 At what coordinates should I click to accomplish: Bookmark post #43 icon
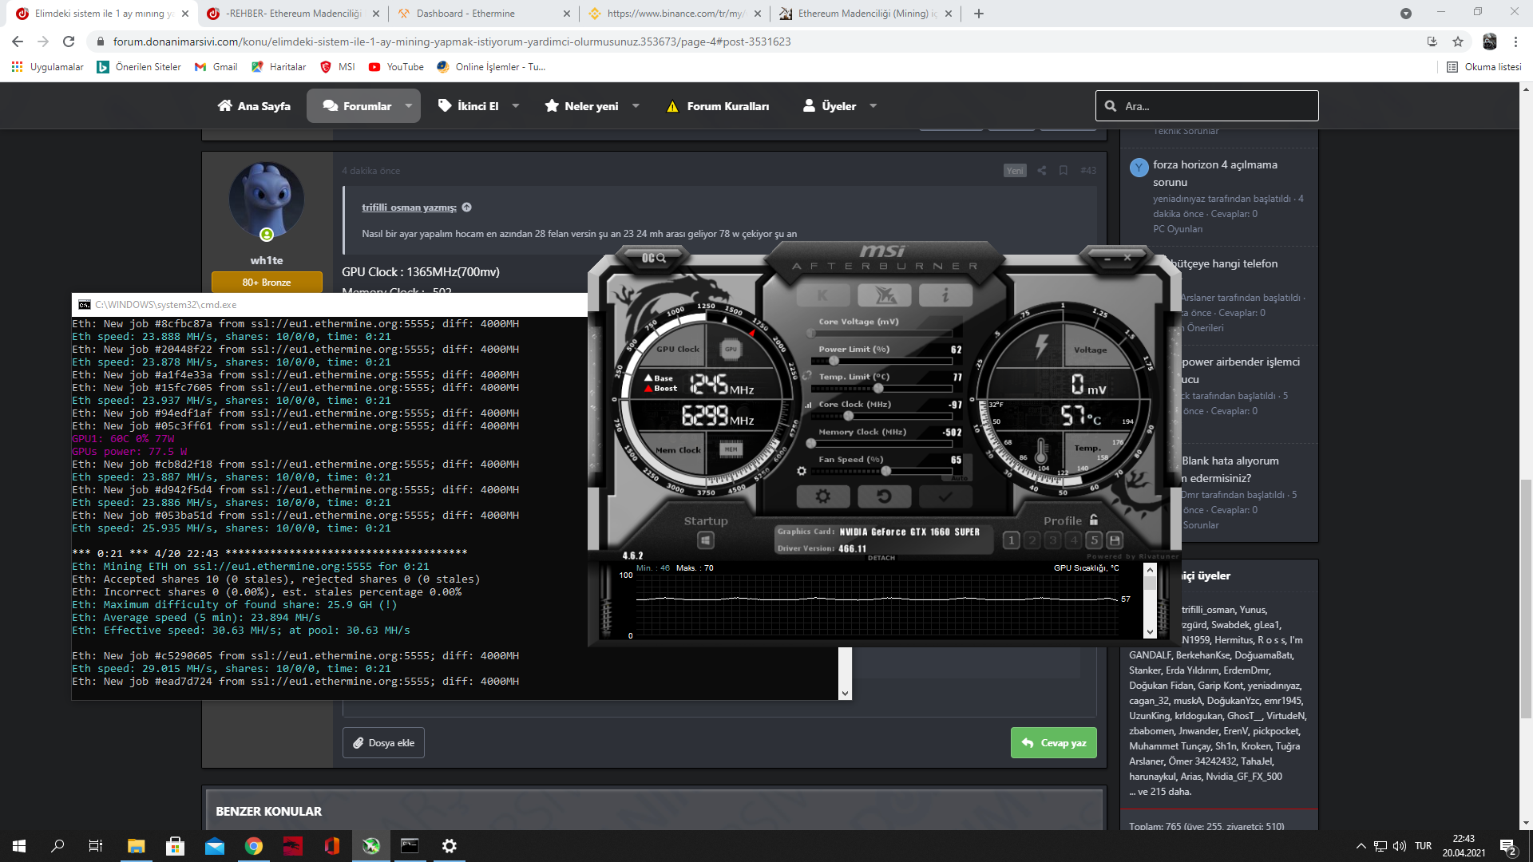pyautogui.click(x=1064, y=170)
